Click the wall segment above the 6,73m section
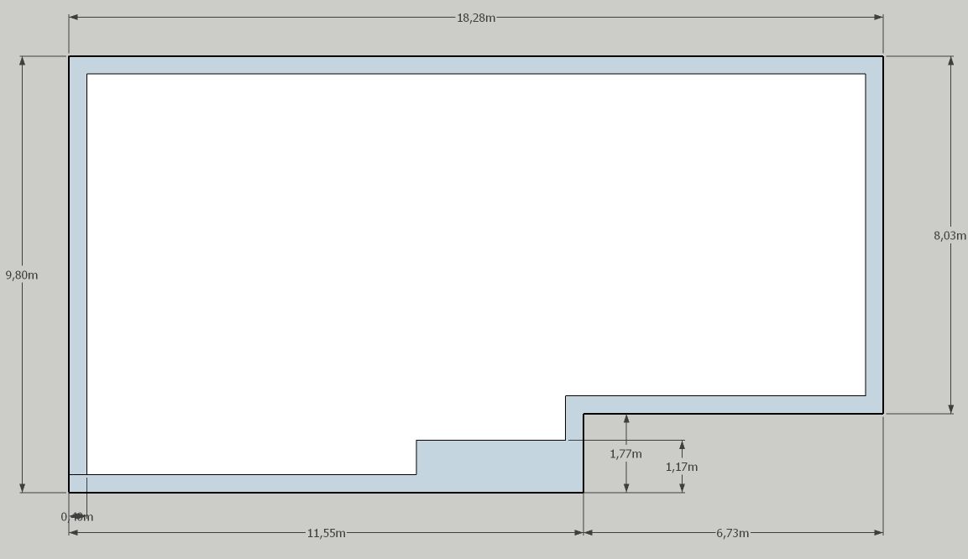The image size is (968, 559). [725, 405]
